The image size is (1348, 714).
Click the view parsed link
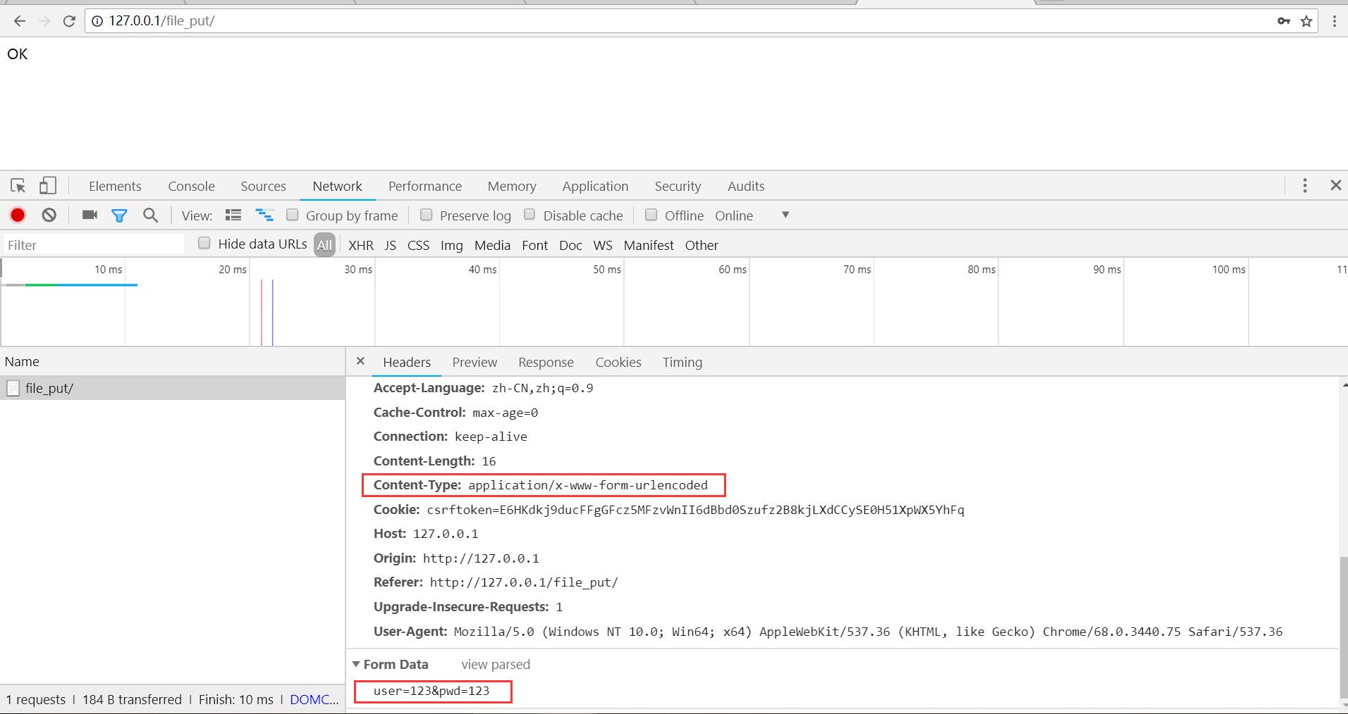pos(495,664)
